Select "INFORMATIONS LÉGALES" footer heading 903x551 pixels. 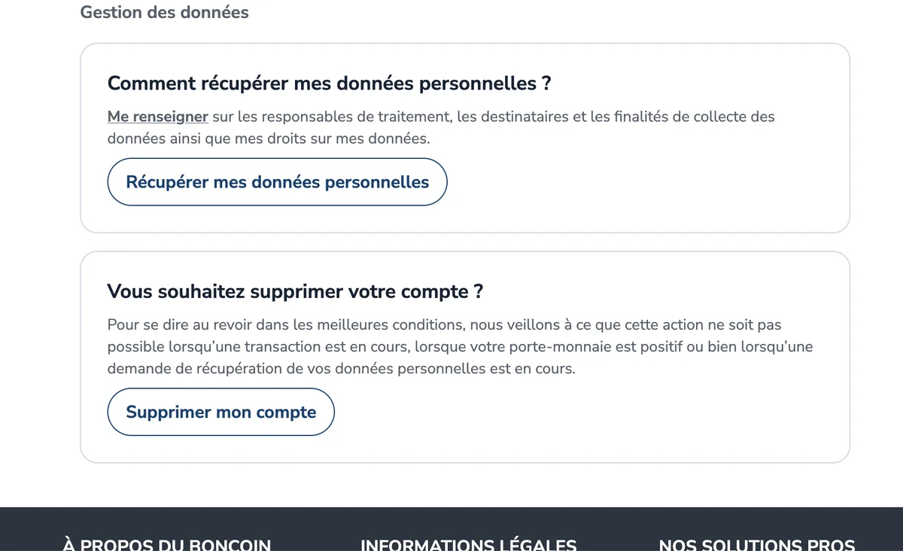point(469,543)
